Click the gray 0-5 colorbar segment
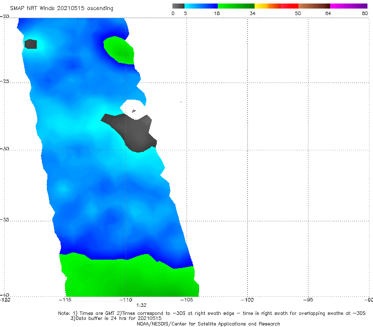373x327 pixels. [x=178, y=6]
